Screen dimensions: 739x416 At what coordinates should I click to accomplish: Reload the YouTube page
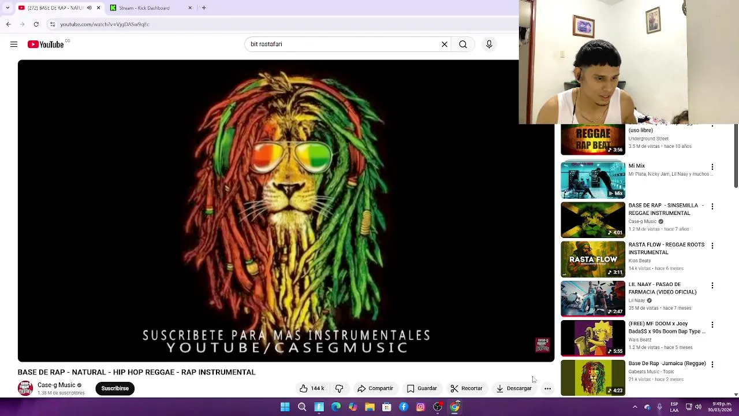[36, 24]
